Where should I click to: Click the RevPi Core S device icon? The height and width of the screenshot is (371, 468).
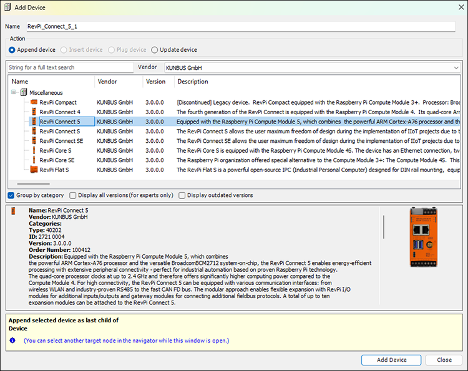pos(34,150)
